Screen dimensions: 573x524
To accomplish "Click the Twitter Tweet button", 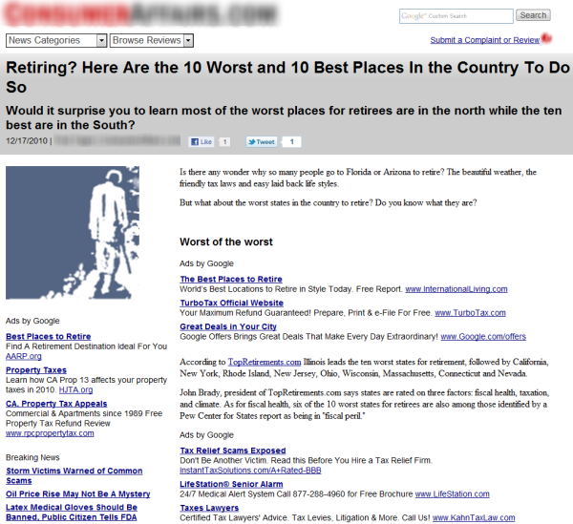I will pyautogui.click(x=262, y=141).
